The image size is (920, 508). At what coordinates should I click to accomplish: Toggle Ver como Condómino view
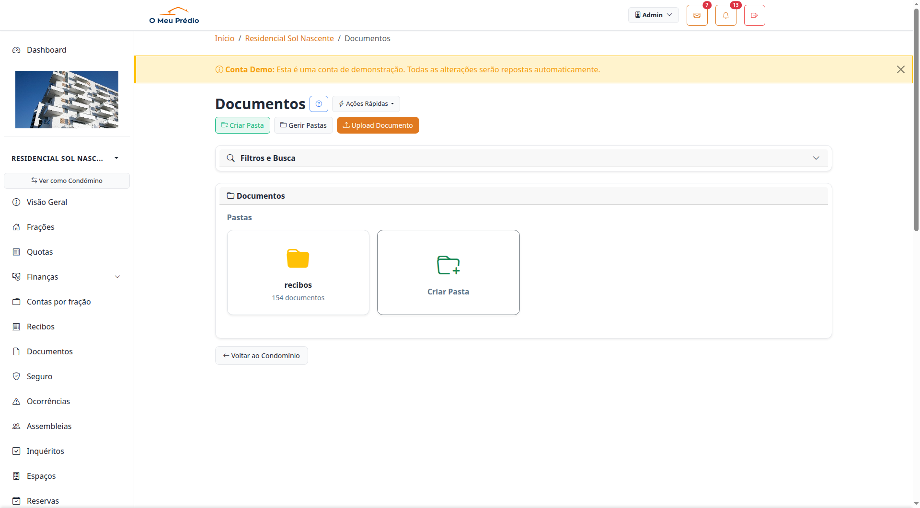67,181
